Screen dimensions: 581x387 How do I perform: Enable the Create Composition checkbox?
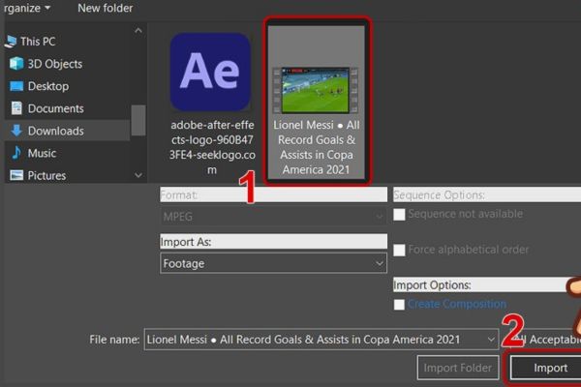pyautogui.click(x=399, y=305)
